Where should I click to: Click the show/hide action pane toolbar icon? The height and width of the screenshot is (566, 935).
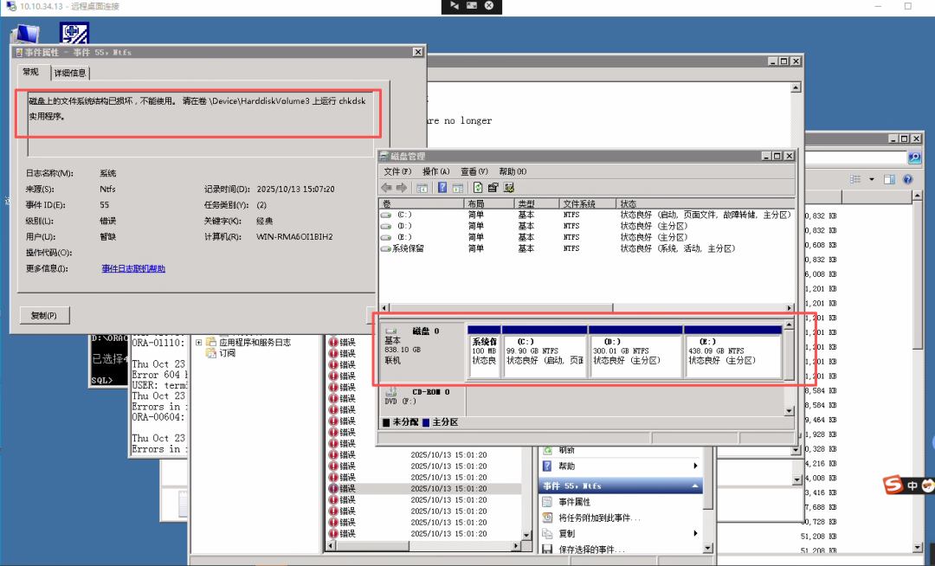click(x=457, y=188)
